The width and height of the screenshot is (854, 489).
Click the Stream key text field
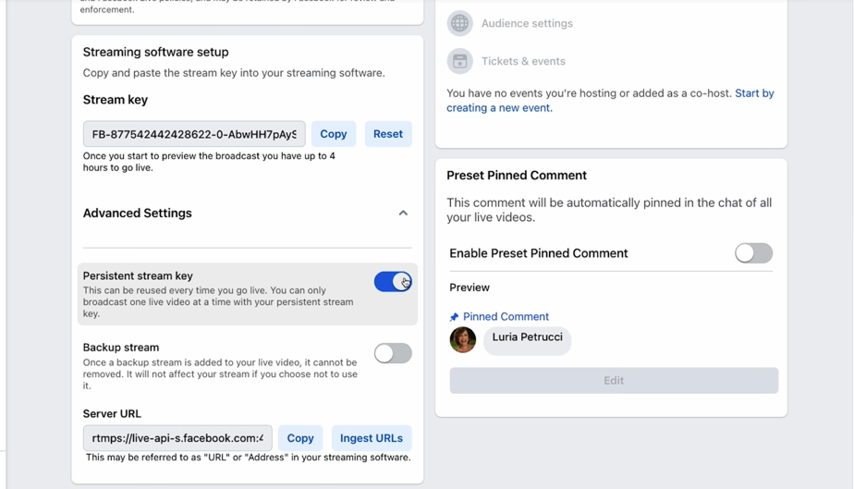(194, 134)
